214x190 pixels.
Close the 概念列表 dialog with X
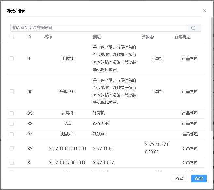205,11
